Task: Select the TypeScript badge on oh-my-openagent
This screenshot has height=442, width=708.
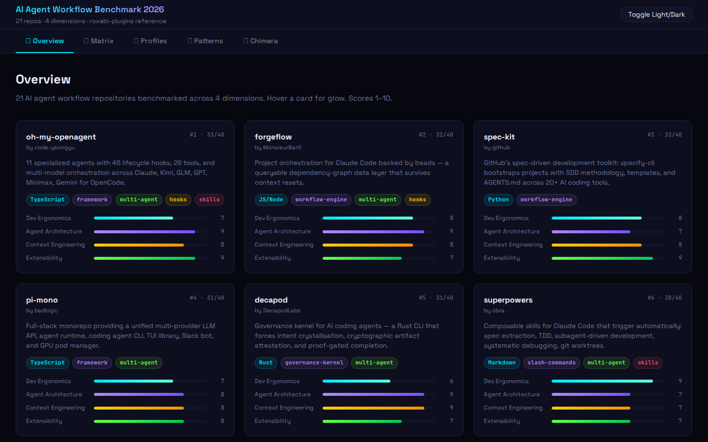Action: coord(47,199)
